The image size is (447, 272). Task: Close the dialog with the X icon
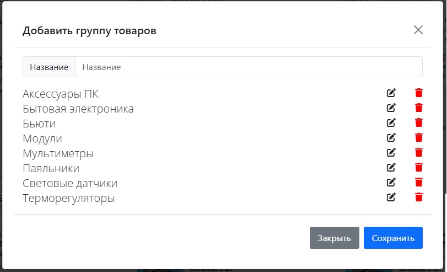pyautogui.click(x=418, y=30)
